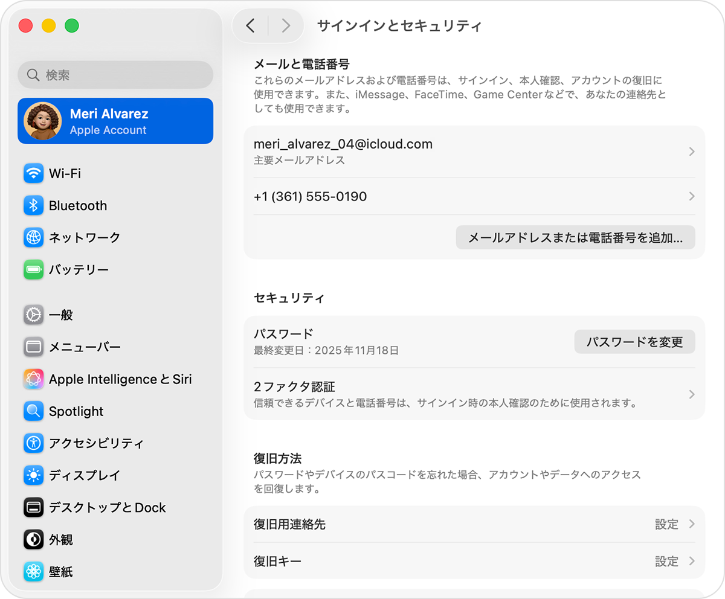Select the アクセシビリティ sidebar icon
The image size is (725, 599).
pyautogui.click(x=33, y=443)
